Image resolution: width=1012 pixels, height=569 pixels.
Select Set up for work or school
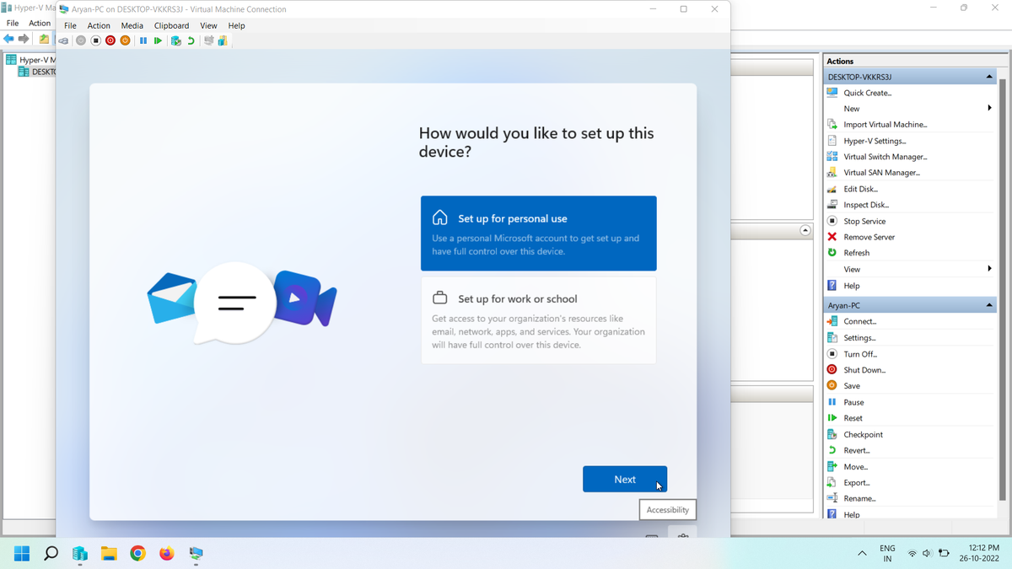[x=538, y=320]
